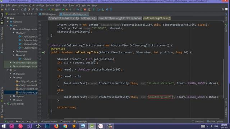This screenshot has height=129, width=230.
Task: Click the editor vertical scrollbar
Action: tap(224, 78)
